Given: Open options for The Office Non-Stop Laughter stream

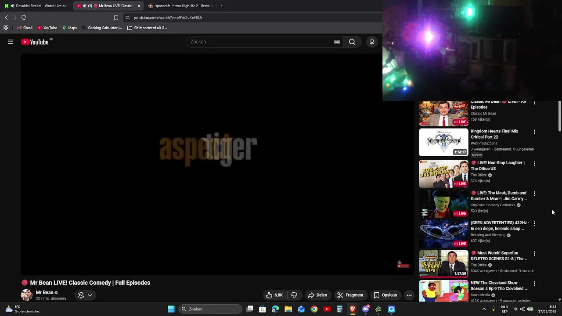Looking at the screenshot, I should pyautogui.click(x=534, y=163).
